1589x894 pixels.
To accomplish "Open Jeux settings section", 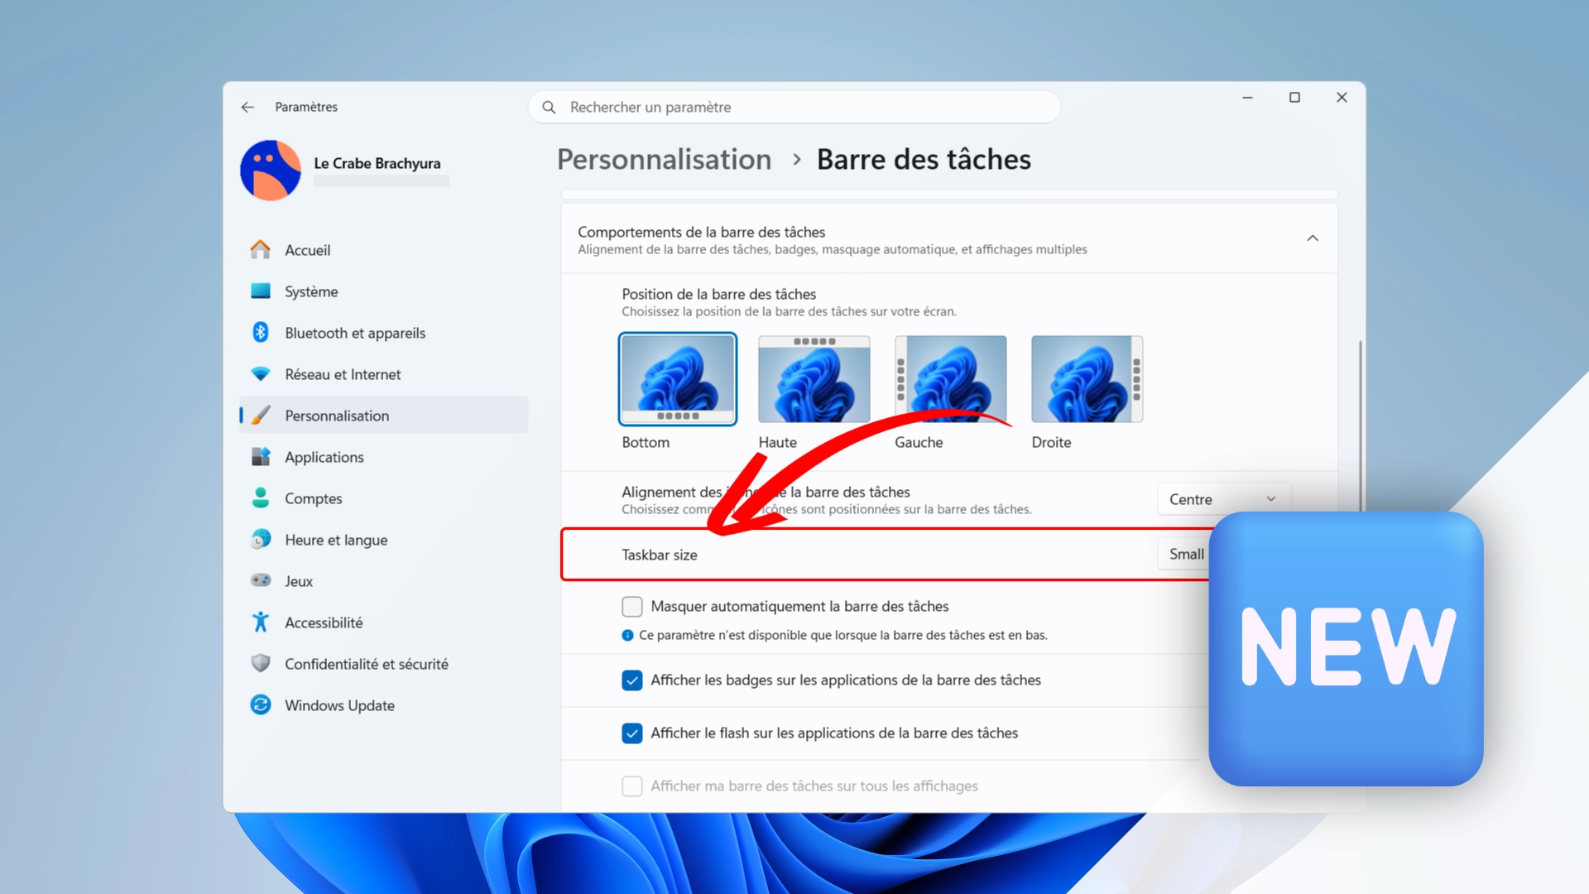I will pyautogui.click(x=384, y=580).
